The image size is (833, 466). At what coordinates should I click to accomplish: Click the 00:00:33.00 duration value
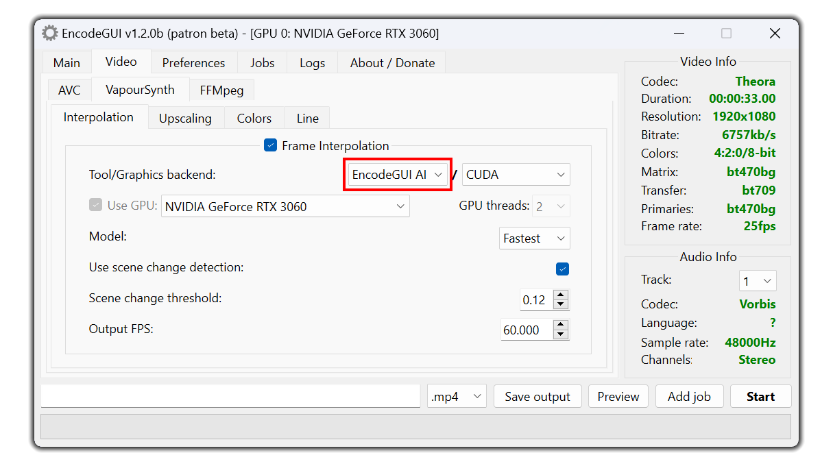tap(743, 99)
